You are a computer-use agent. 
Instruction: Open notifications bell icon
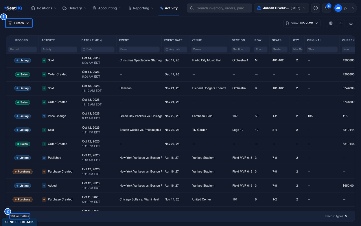(x=327, y=8)
